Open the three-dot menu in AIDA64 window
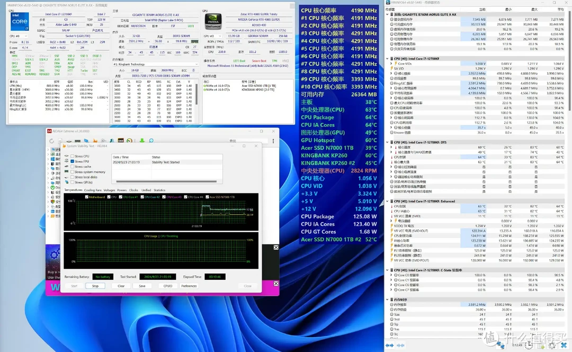572x352 pixels. click(x=273, y=141)
